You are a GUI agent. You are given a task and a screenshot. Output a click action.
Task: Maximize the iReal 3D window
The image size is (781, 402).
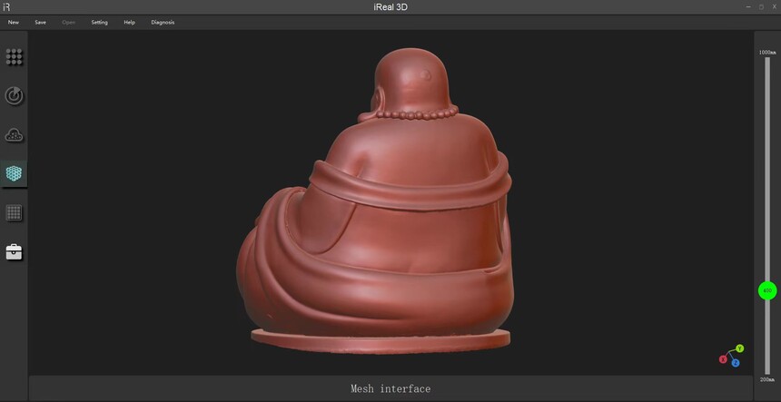(761, 7)
